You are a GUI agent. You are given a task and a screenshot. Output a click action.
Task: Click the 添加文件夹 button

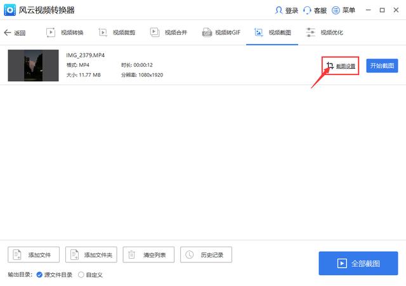(x=91, y=255)
